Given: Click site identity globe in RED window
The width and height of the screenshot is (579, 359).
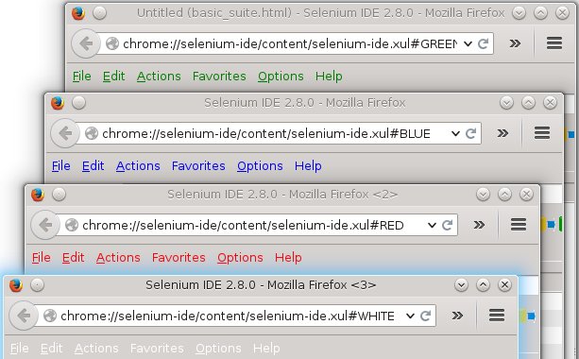Looking at the screenshot, I should (72, 225).
